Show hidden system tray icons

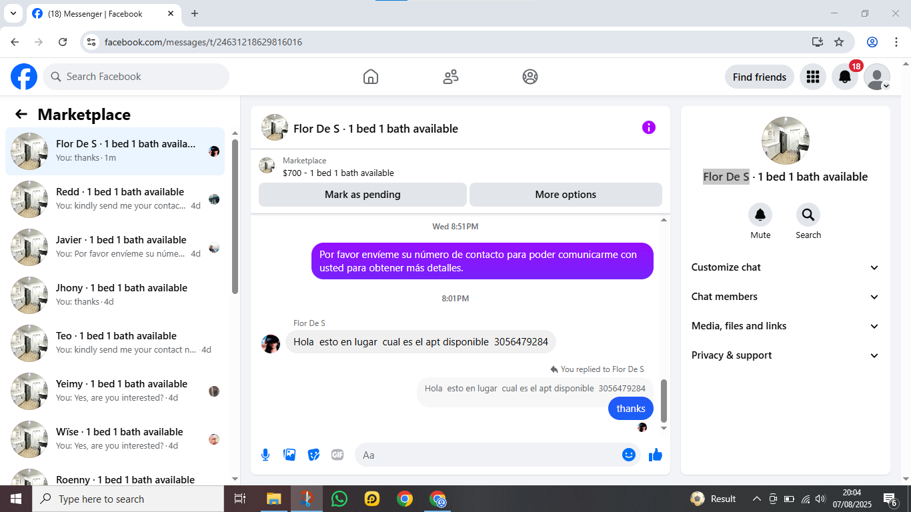pyautogui.click(x=756, y=499)
